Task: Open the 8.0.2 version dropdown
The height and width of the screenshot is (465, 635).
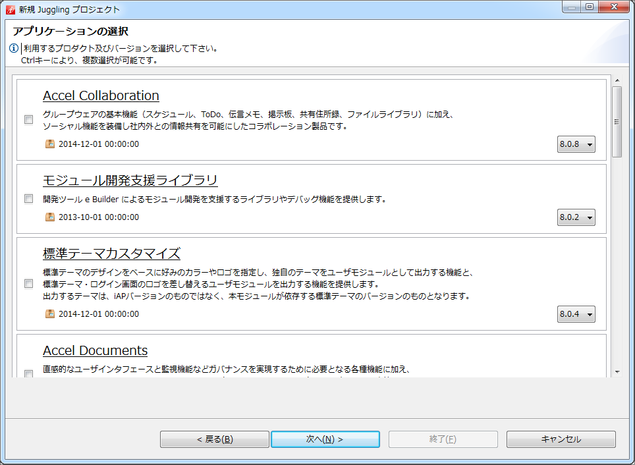Action: click(576, 217)
